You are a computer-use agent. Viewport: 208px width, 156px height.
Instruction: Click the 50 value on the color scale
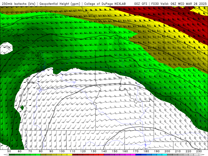click(x=9, y=151)
